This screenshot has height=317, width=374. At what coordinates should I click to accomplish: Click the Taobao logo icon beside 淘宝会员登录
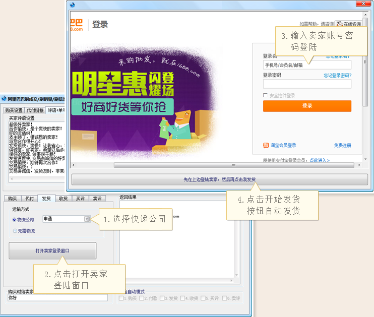coord(266,145)
